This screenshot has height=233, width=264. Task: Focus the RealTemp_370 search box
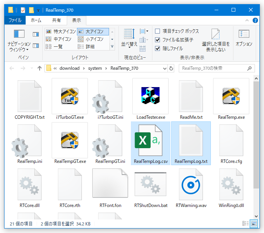216,68
